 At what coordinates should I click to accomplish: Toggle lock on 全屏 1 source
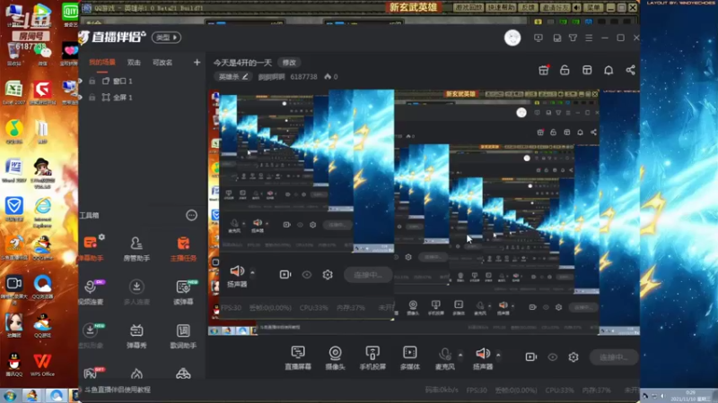tap(92, 98)
